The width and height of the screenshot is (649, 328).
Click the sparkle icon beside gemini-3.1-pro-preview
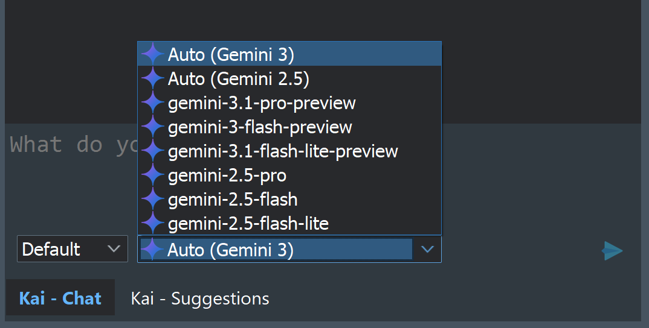pos(153,102)
